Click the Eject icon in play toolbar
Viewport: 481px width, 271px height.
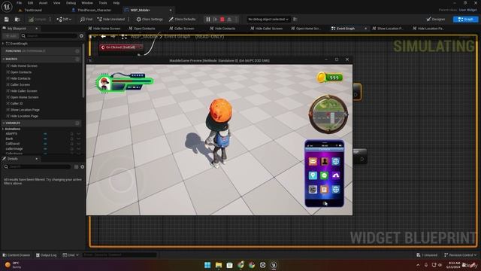229,19
